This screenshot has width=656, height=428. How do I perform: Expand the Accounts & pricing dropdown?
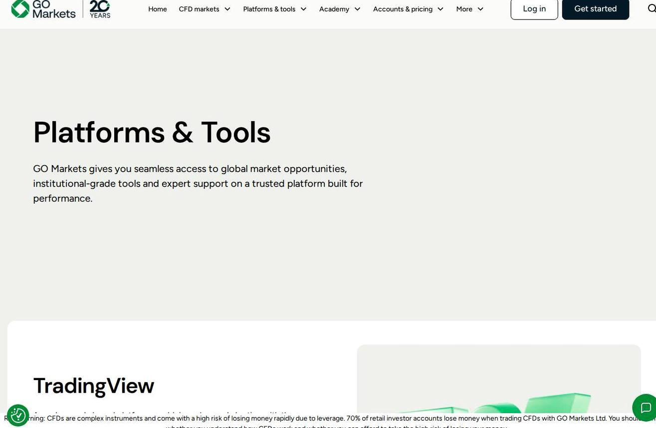coord(408,9)
